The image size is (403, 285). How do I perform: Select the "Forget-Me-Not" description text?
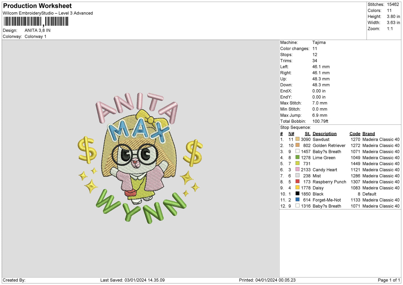click(x=327, y=200)
